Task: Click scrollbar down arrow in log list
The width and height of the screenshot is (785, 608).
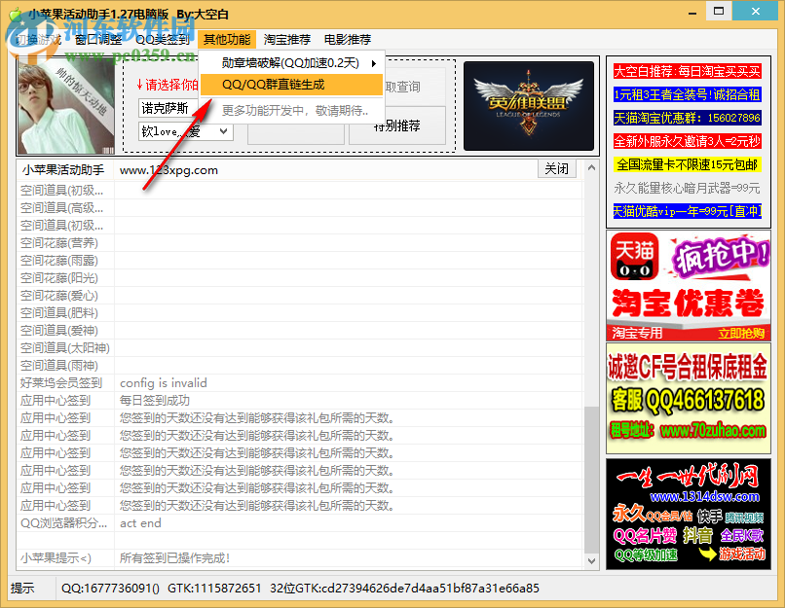Action: tap(591, 561)
